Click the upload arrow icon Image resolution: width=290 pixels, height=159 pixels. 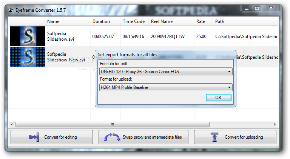click(x=214, y=137)
